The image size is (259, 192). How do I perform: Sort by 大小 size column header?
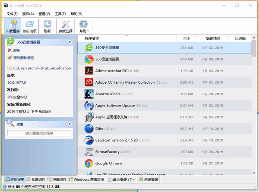[186, 38]
